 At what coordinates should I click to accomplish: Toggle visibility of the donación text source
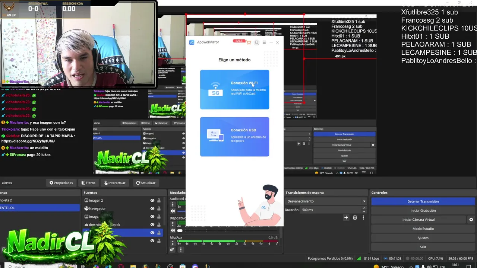click(x=152, y=224)
